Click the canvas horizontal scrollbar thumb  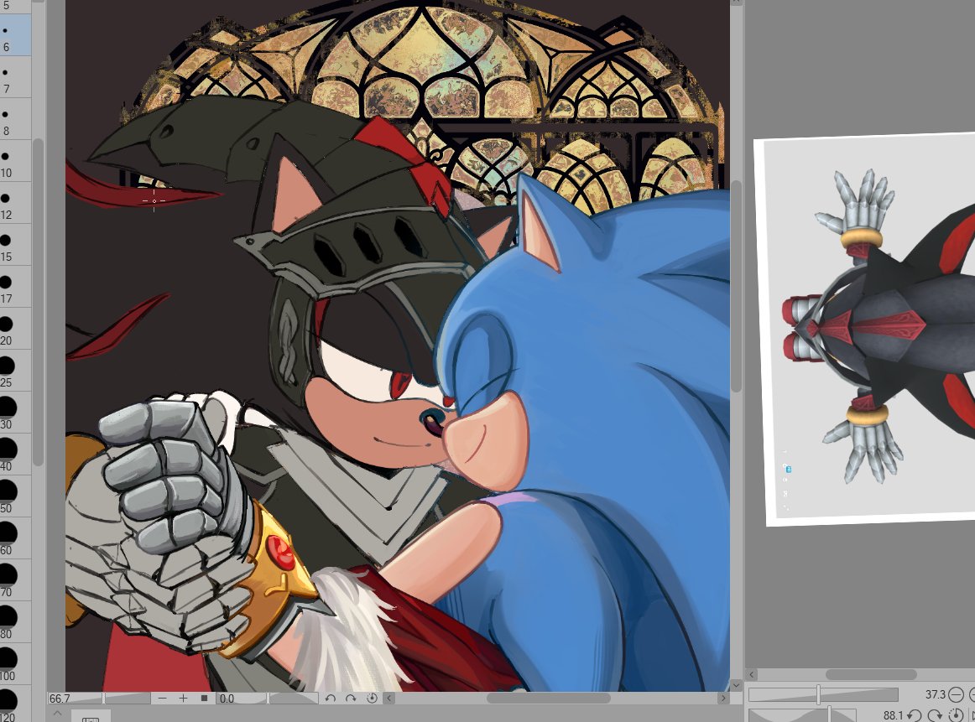[x=549, y=699]
